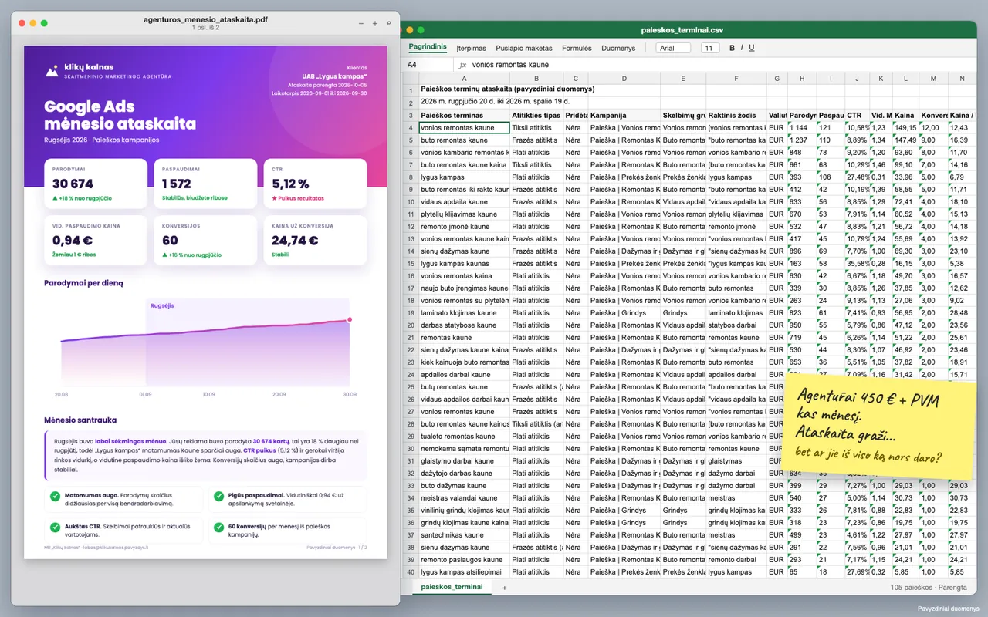The width and height of the screenshot is (988, 617).
Task: Select cell glaistymo darbai kaune
Action: coord(464,461)
